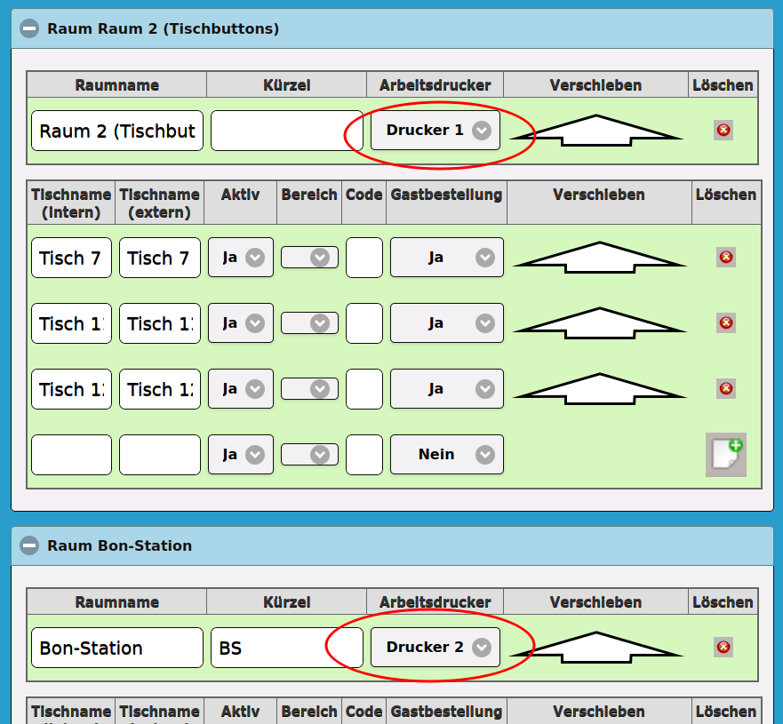Delete the third table row

pos(726,389)
